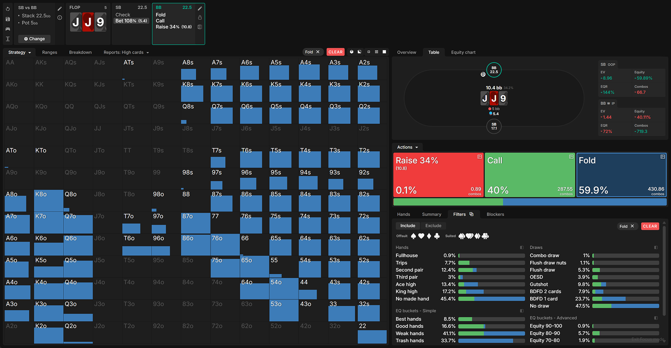
Task: Open the Strategy dropdown
Action: (x=19, y=52)
